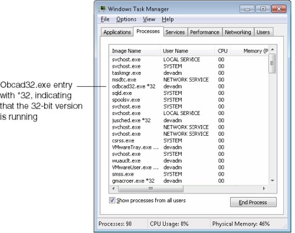Image resolution: width=295 pixels, height=233 pixels.
Task: Select the spoolsv.exe process row
Action: [189, 100]
